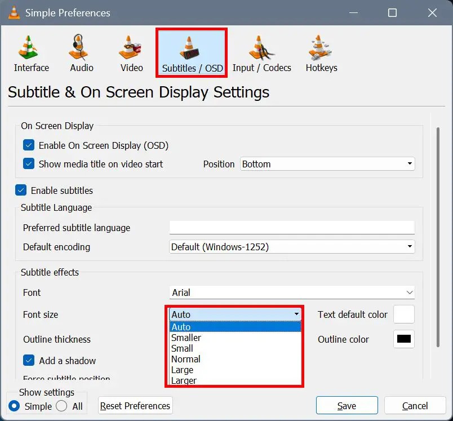This screenshot has height=421, width=453.
Task: Click the Reset Preferences button
Action: point(135,406)
